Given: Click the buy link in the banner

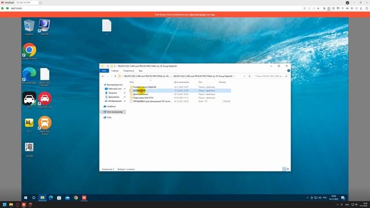Looking at the screenshot, I should click(x=213, y=14).
